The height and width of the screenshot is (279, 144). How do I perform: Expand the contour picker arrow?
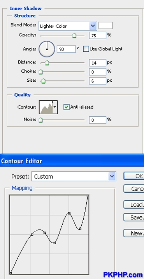click(55, 107)
